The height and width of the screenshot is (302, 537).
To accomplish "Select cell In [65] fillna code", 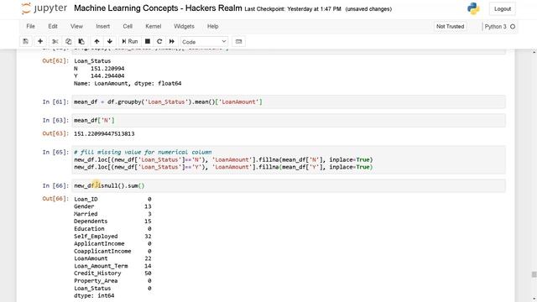I will click(289, 159).
